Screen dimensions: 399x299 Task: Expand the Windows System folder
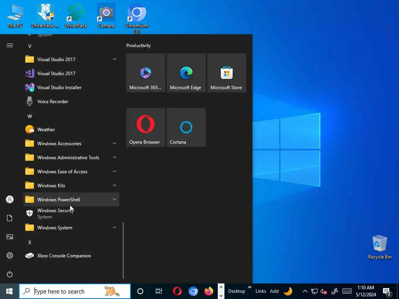pyautogui.click(x=71, y=227)
